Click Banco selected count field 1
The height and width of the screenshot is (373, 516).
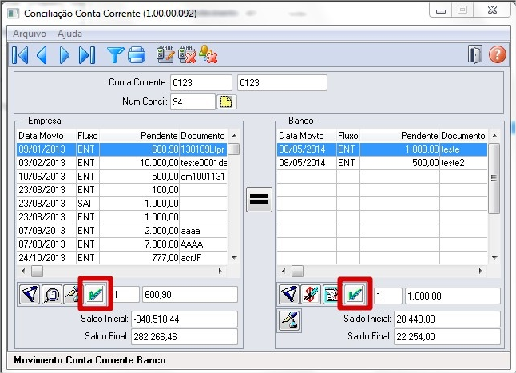(388, 296)
